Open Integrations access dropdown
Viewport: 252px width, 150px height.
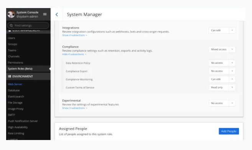click(x=222, y=30)
